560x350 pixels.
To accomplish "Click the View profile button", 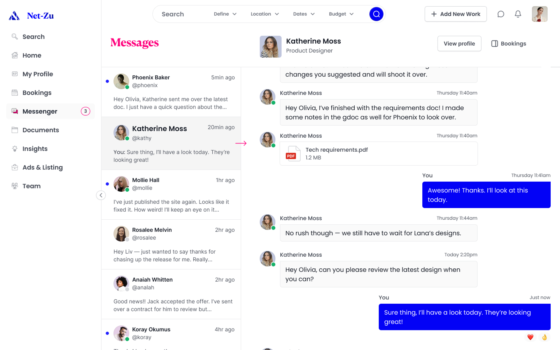I will pyautogui.click(x=459, y=44).
